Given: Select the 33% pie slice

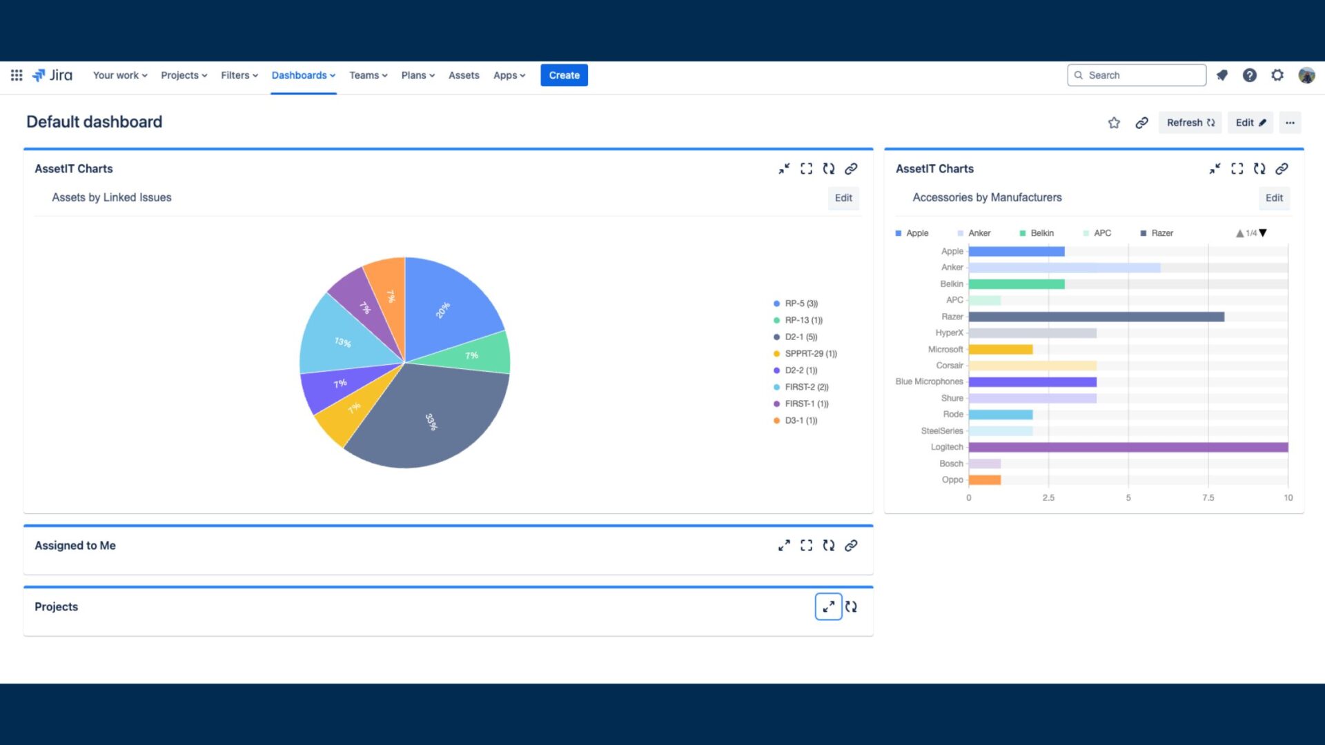Looking at the screenshot, I should 431,421.
